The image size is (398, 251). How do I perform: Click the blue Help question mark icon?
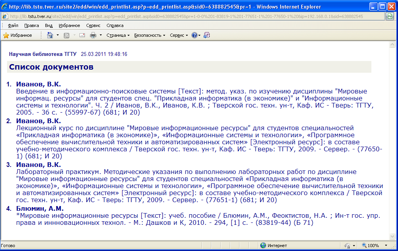coord(194,35)
